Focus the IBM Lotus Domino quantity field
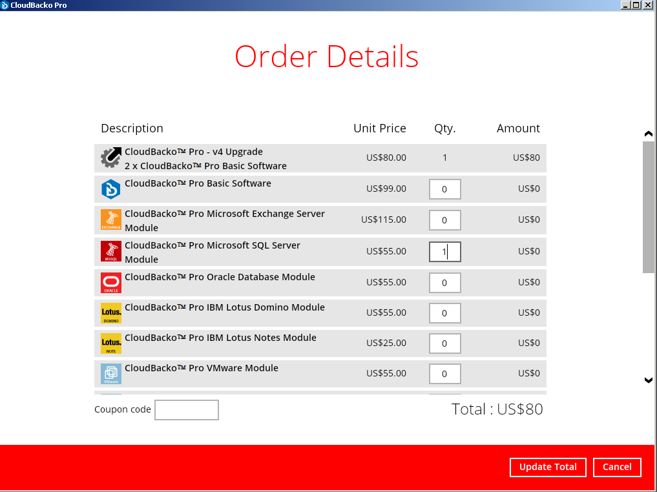This screenshot has width=657, height=492. 445,313
